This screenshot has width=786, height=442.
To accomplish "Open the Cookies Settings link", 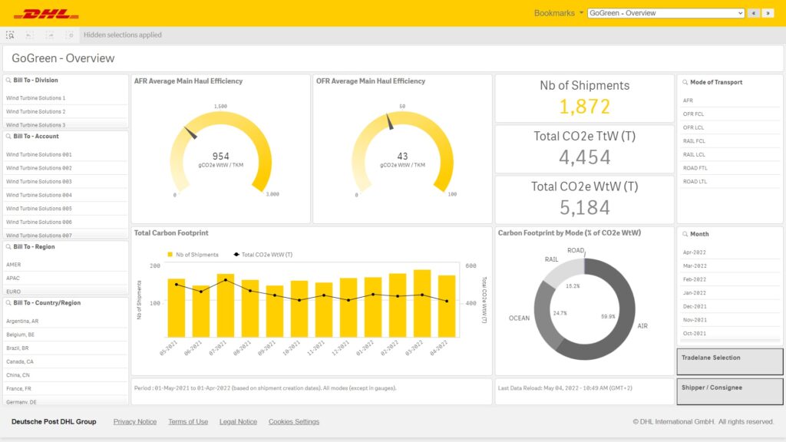I will click(294, 422).
